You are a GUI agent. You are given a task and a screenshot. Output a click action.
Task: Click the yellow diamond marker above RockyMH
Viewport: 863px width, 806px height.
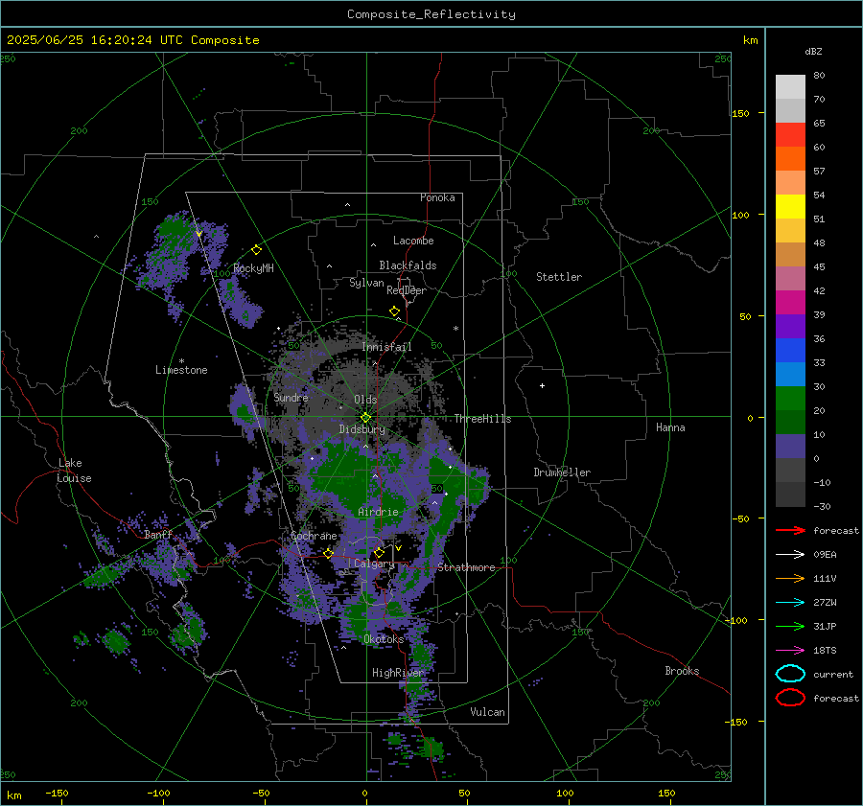(256, 250)
